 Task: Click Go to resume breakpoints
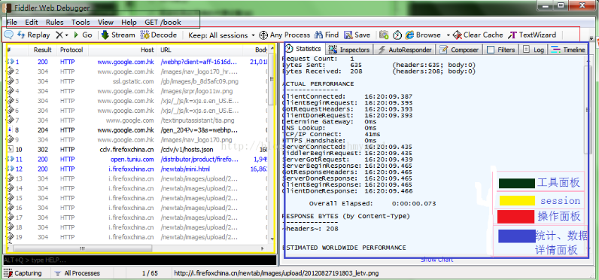pyautogui.click(x=83, y=35)
